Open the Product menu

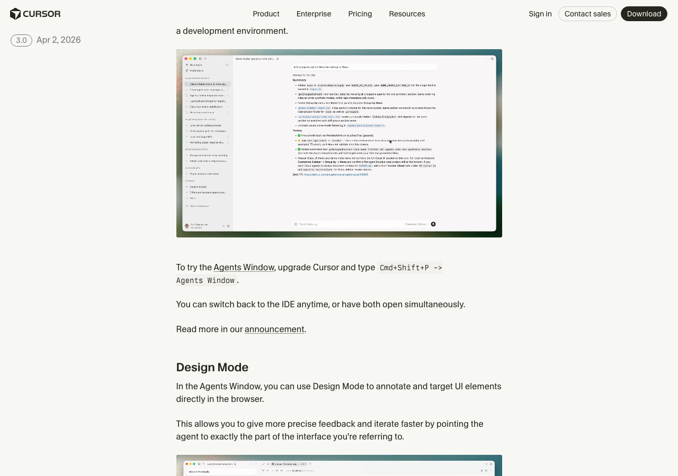pos(266,14)
